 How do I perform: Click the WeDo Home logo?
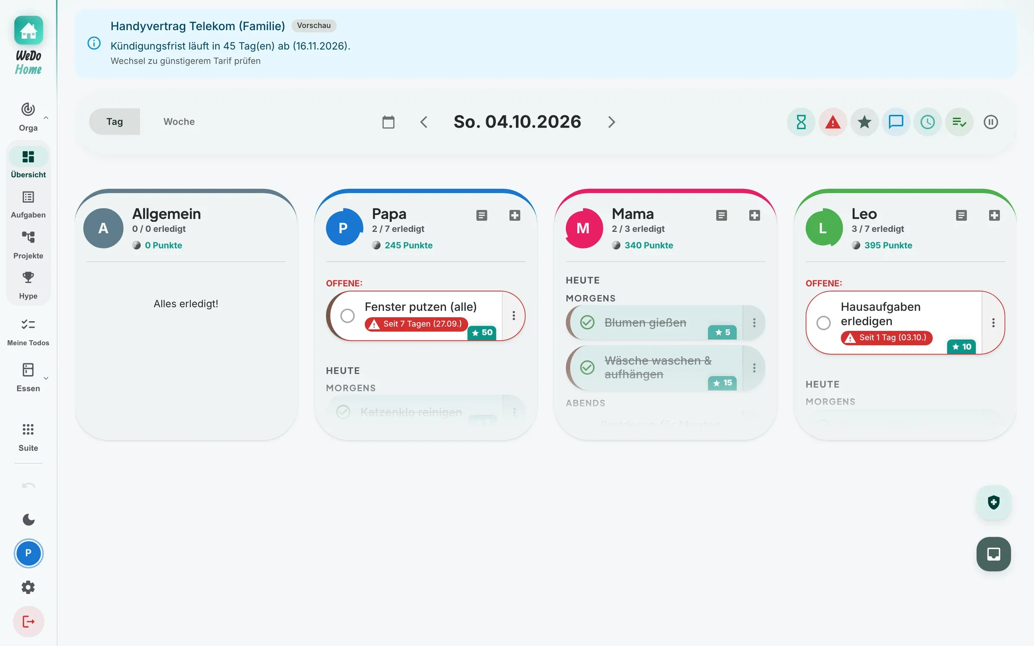[x=28, y=46]
